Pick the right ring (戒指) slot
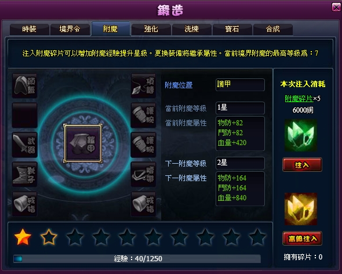The width and height of the screenshot is (342, 274). click(x=143, y=204)
